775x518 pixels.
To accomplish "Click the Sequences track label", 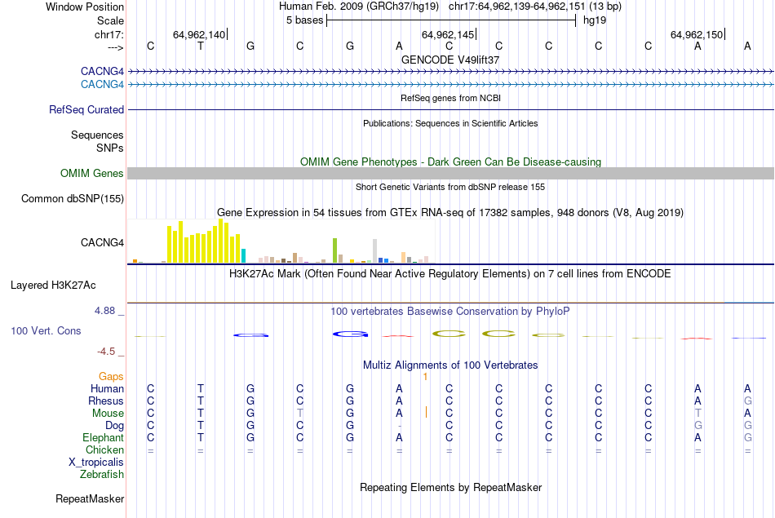I will tap(97, 135).
